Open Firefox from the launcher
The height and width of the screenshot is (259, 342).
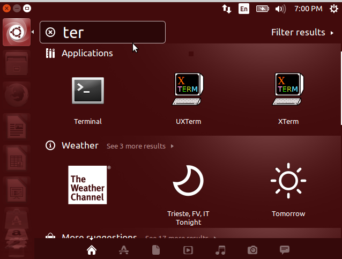coord(17,95)
